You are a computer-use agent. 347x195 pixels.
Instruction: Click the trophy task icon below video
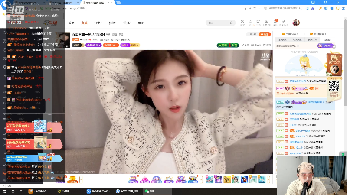[x=72, y=179]
